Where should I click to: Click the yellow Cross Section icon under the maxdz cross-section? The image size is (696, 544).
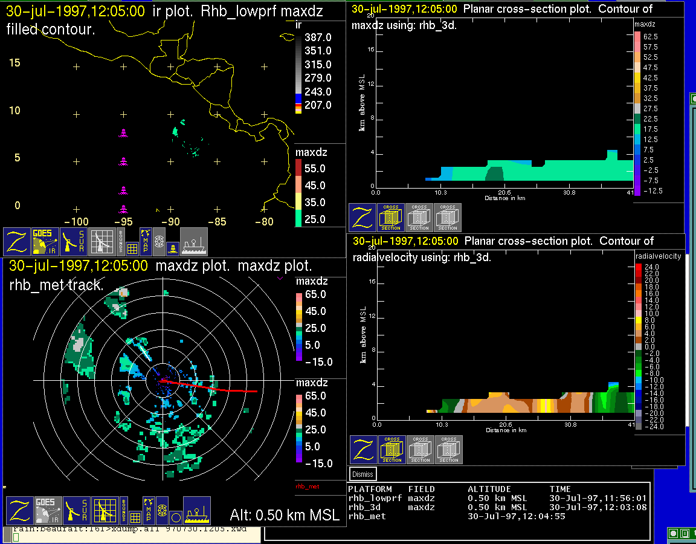pos(391,218)
